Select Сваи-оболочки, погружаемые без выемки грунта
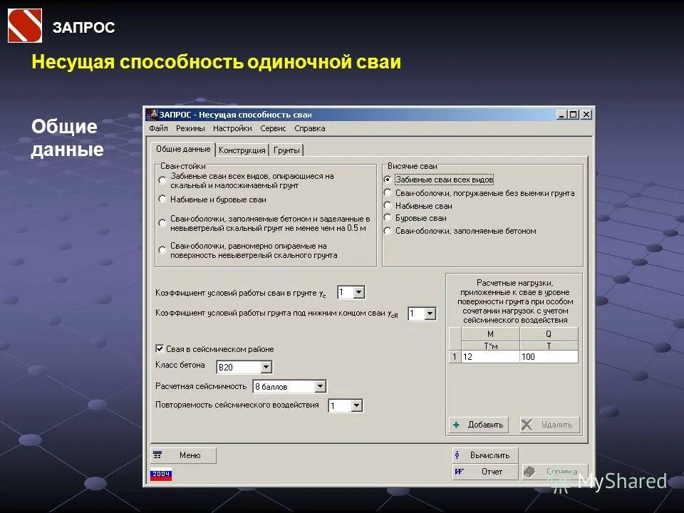 pos(388,192)
